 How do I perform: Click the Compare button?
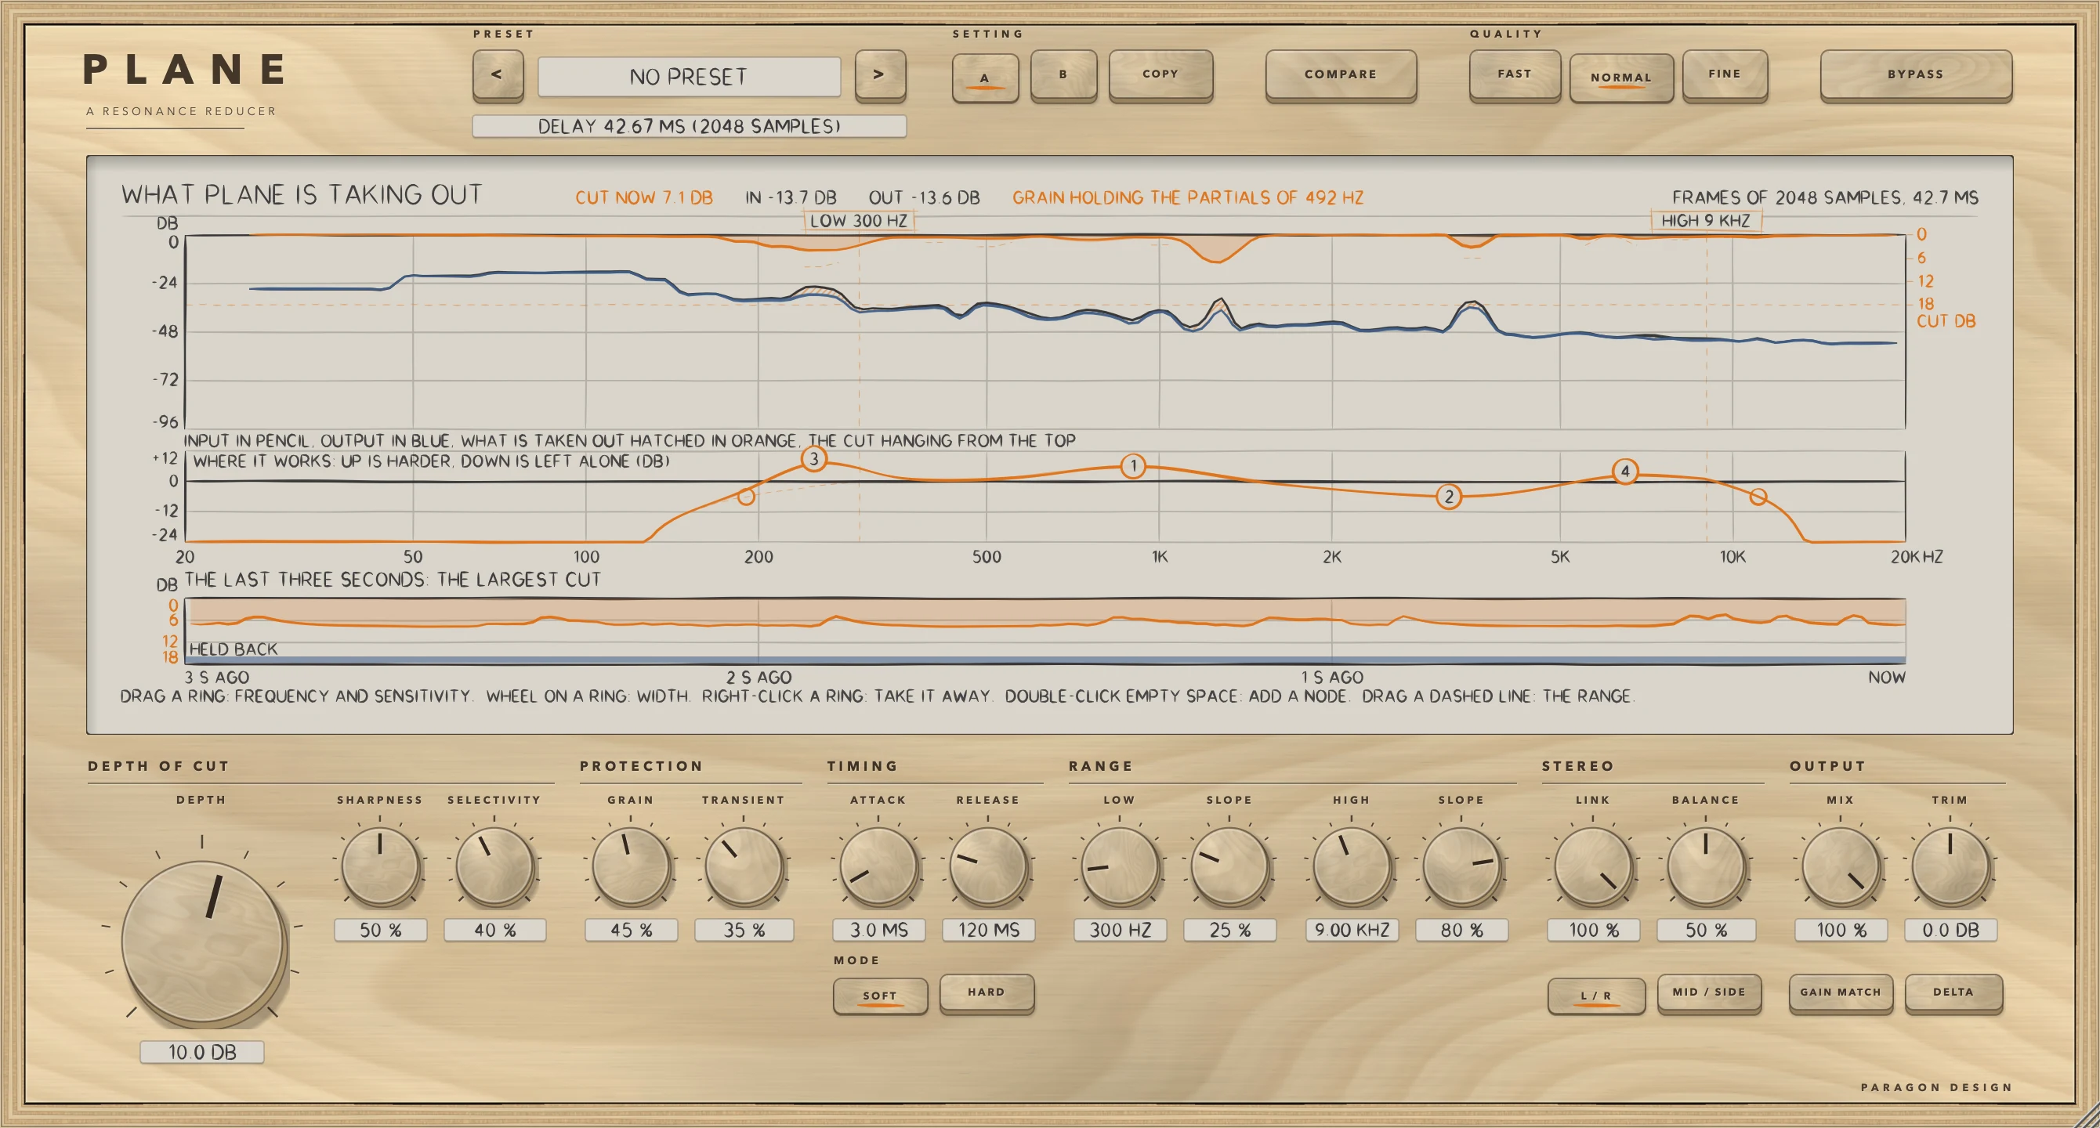pyautogui.click(x=1341, y=75)
